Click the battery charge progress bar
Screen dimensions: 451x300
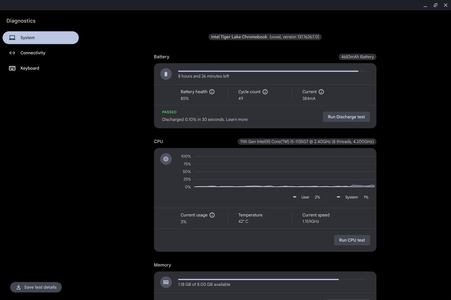pyautogui.click(x=272, y=71)
